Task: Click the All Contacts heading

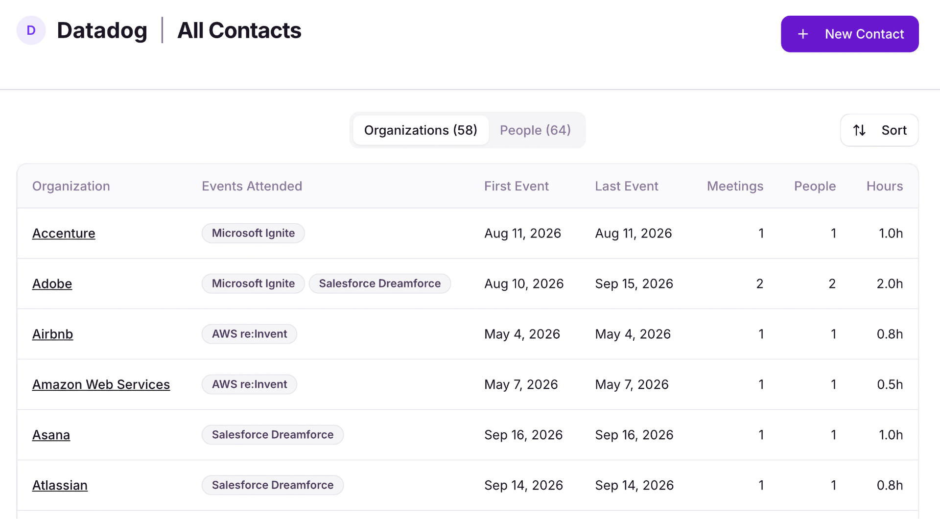Action: 239,30
